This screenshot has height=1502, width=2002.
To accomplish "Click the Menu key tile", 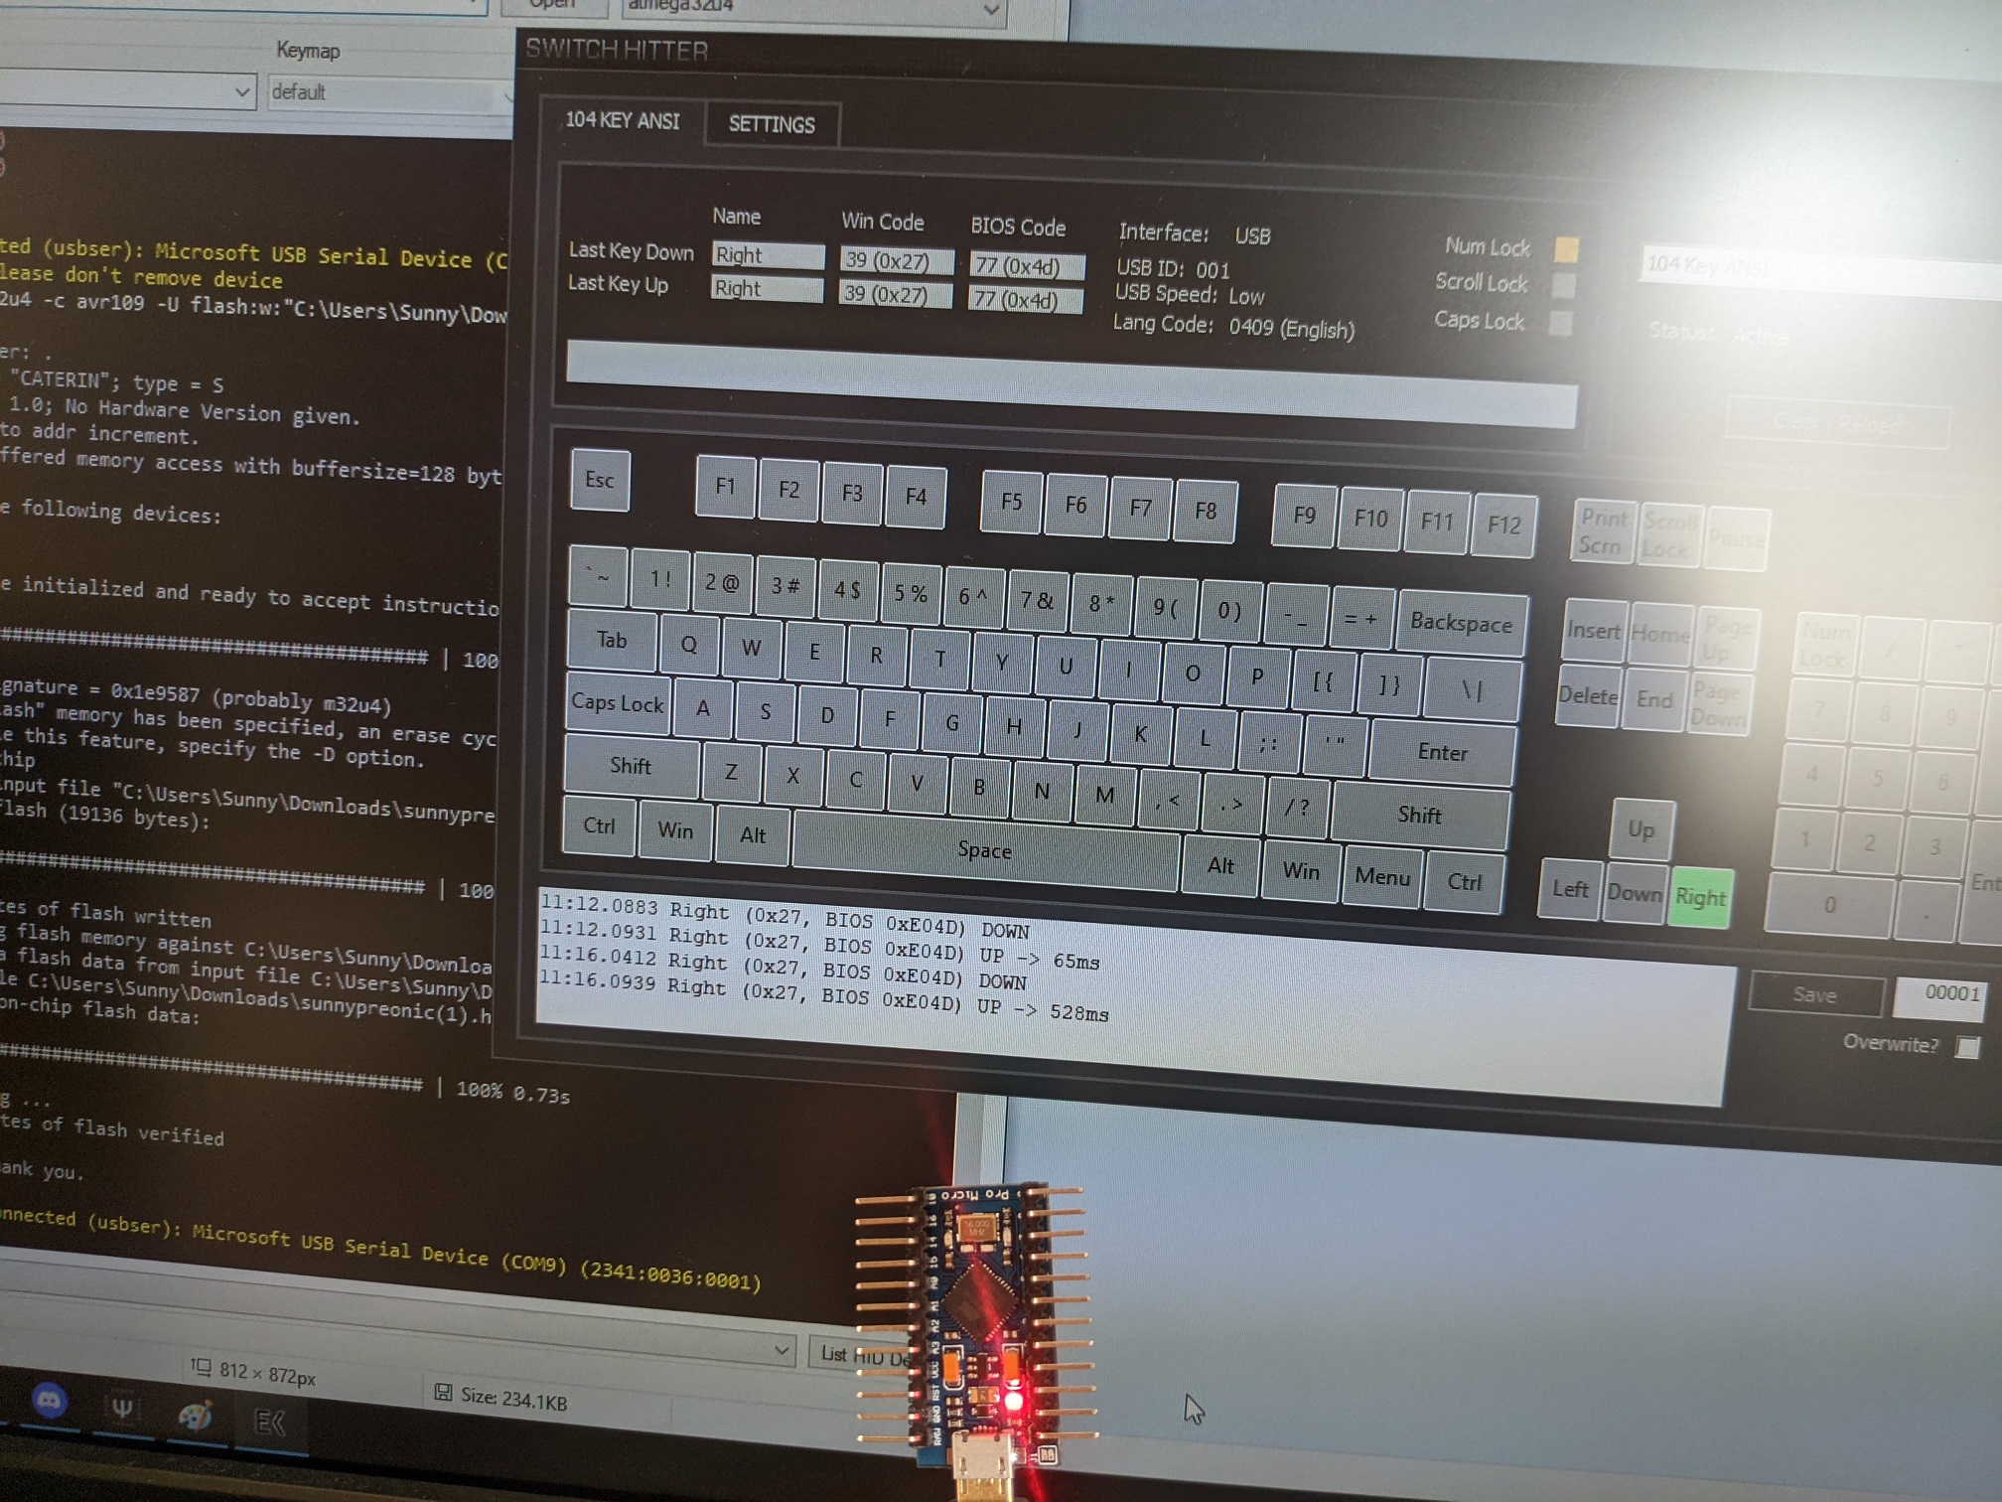I will pyautogui.click(x=1382, y=877).
